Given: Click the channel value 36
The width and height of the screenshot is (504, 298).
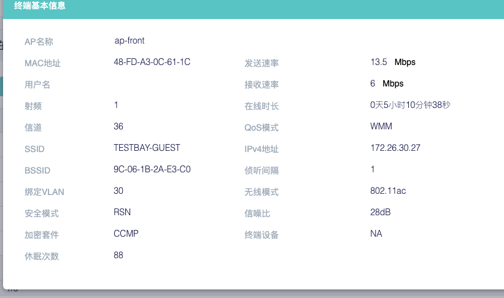Looking at the screenshot, I should coord(118,126).
